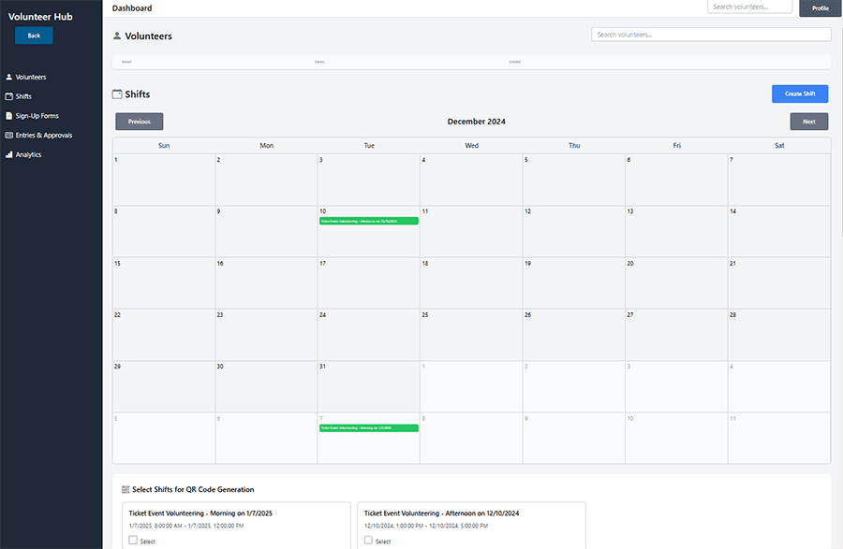This screenshot has height=549, width=843.
Task: Select the December 20 calendar cell
Action: tap(677, 283)
